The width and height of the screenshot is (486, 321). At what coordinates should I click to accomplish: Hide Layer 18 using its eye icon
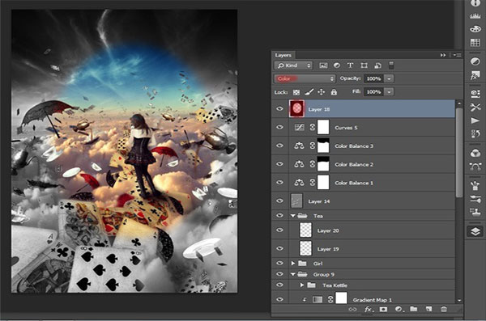279,108
